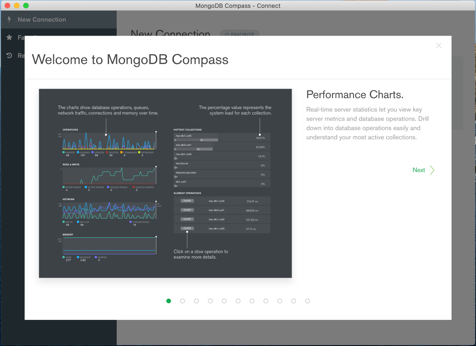Select the tenth carousel dot
476x346 pixels.
coord(294,301)
